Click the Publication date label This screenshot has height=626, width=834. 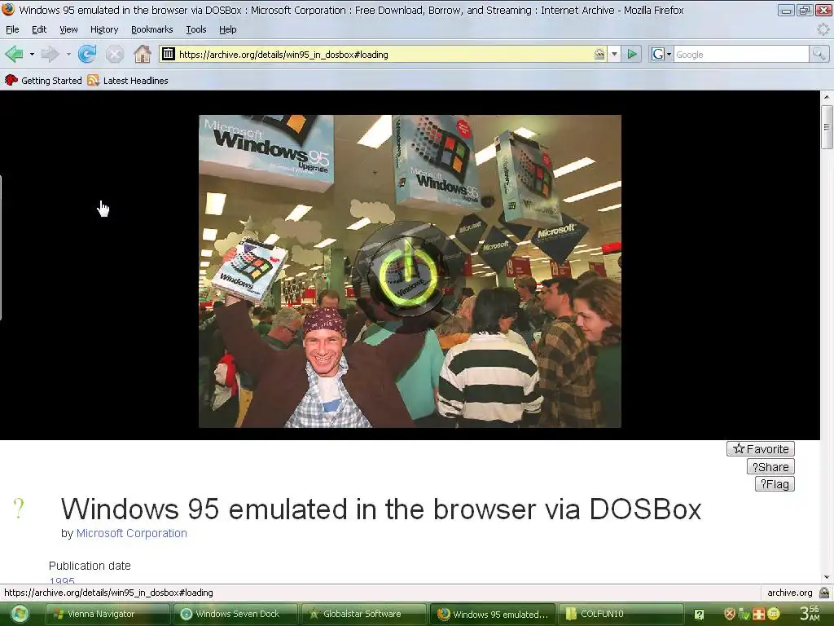[90, 566]
